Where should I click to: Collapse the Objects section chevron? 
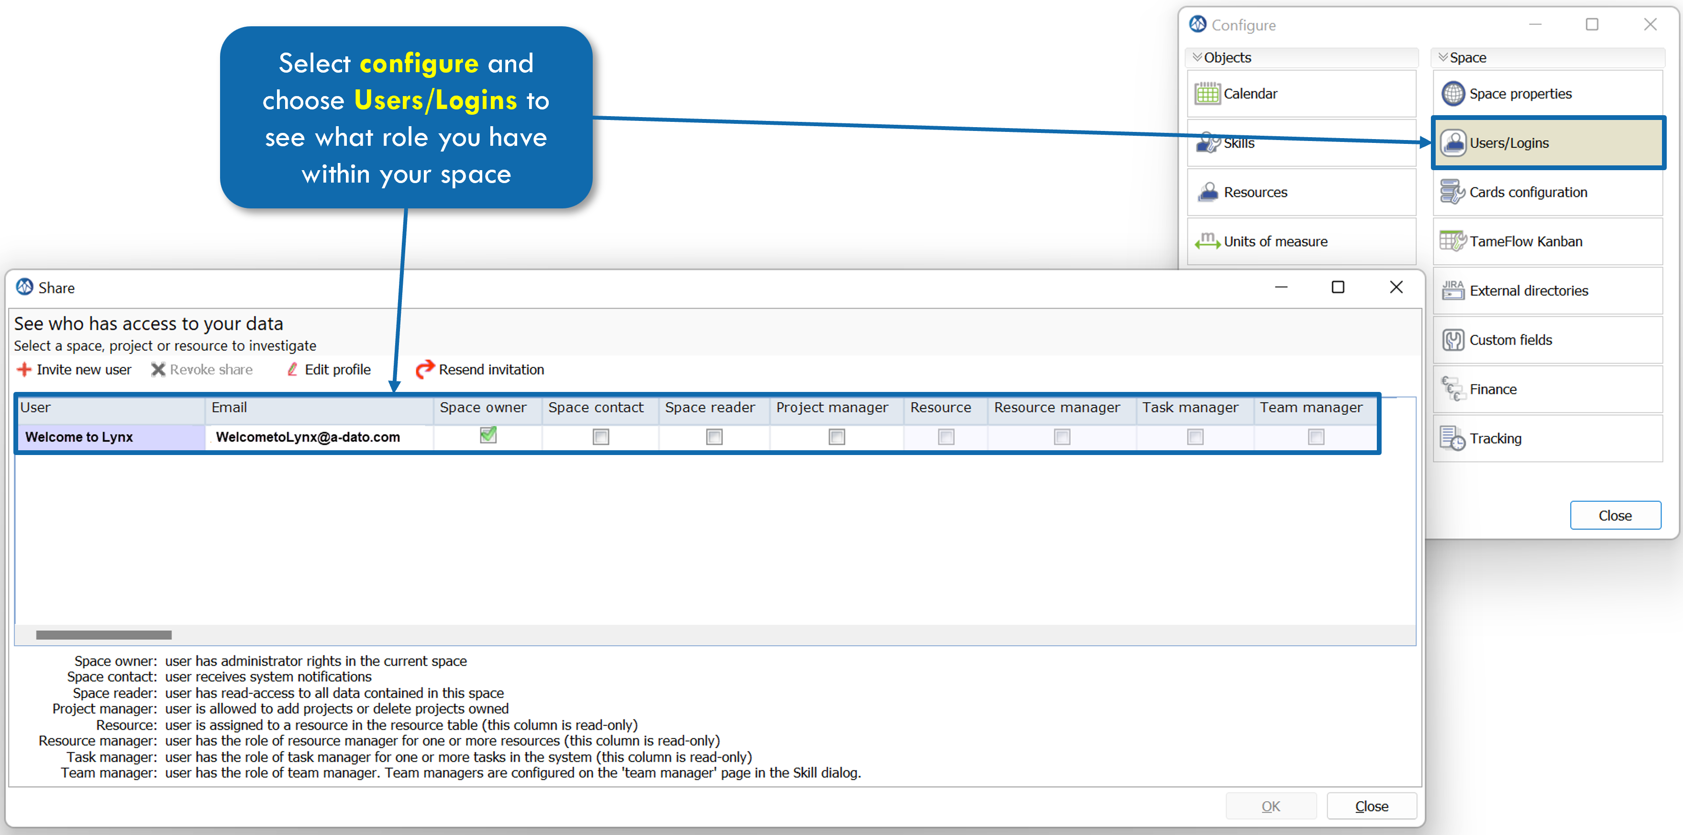(1197, 57)
